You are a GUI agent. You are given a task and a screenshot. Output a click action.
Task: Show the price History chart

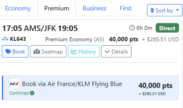click(x=84, y=51)
